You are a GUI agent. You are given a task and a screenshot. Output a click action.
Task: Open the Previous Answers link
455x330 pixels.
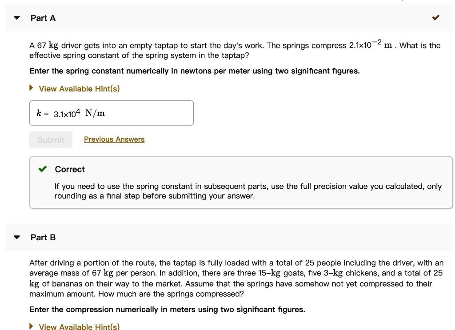pyautogui.click(x=114, y=139)
